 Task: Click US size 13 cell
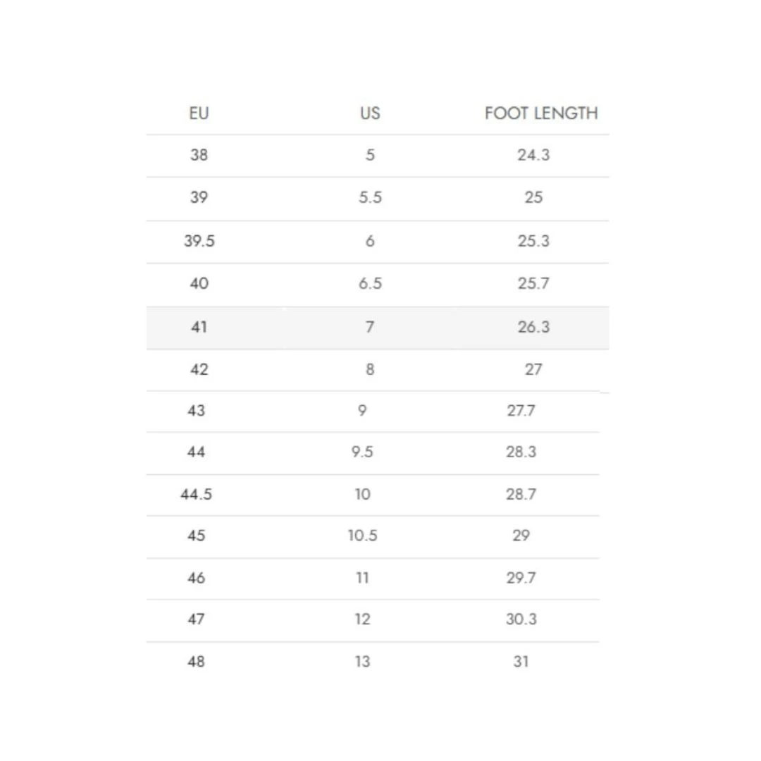(362, 662)
